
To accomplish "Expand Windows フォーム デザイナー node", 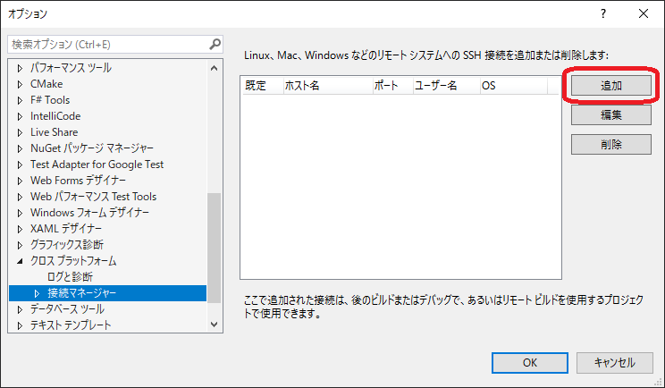I will click(20, 213).
